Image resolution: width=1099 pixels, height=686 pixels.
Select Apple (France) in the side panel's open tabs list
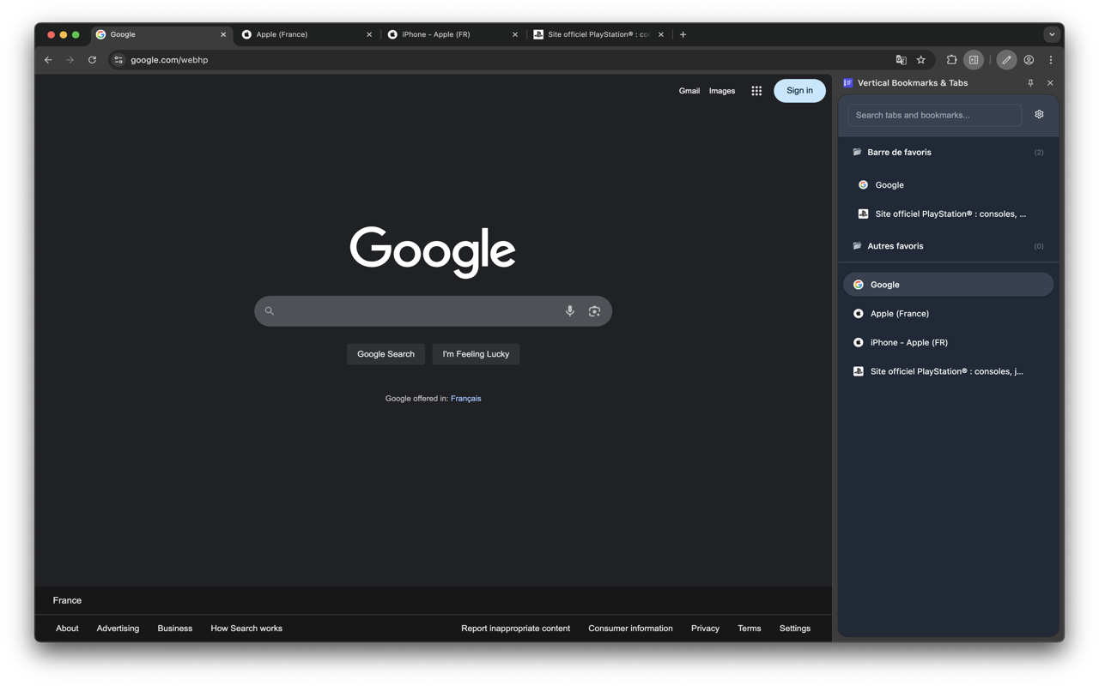pyautogui.click(x=948, y=314)
